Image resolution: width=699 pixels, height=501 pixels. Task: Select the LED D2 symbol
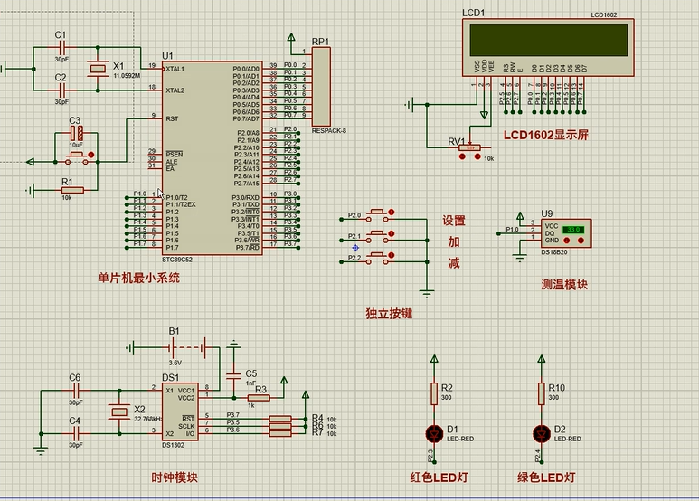543,430
